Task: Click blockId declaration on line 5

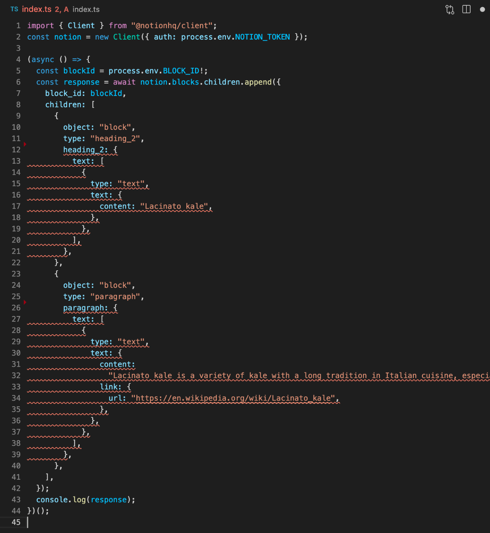Action: [x=79, y=71]
